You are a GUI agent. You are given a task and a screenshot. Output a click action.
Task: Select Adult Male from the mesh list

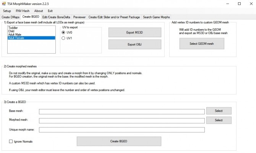tap(15, 35)
